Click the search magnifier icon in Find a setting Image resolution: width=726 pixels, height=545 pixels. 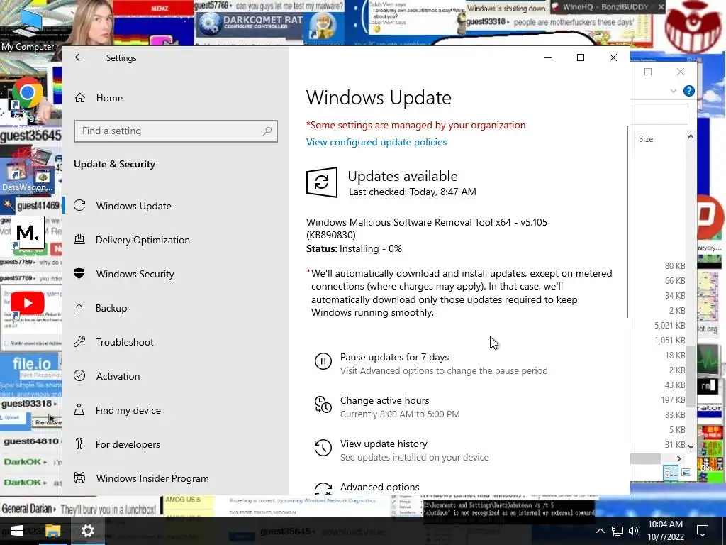[x=267, y=131]
